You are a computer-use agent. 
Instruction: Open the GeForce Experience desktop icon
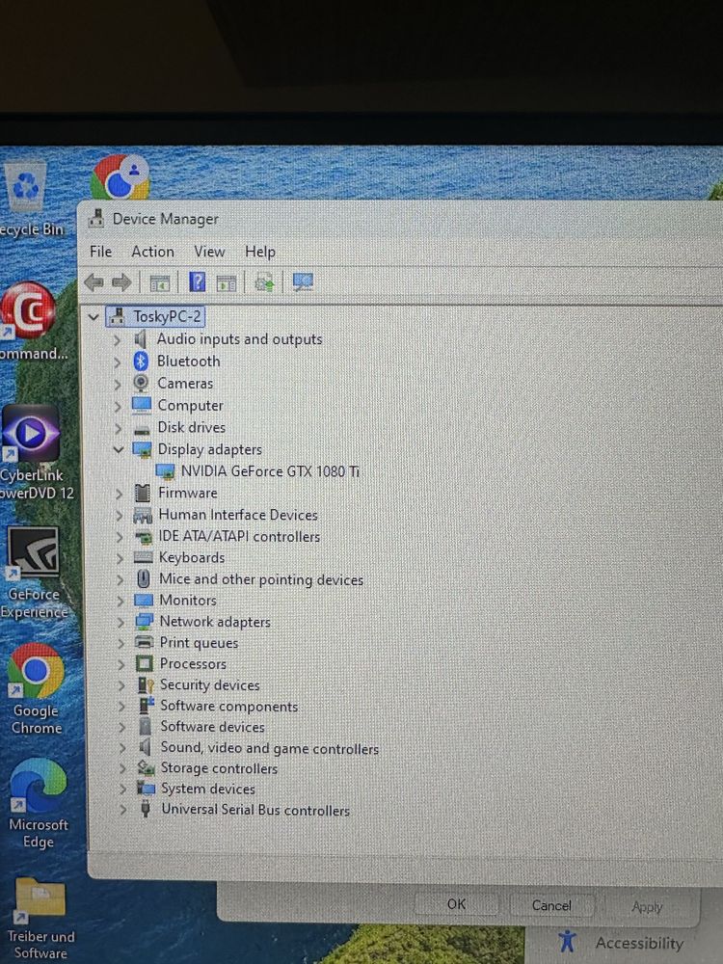(33, 552)
